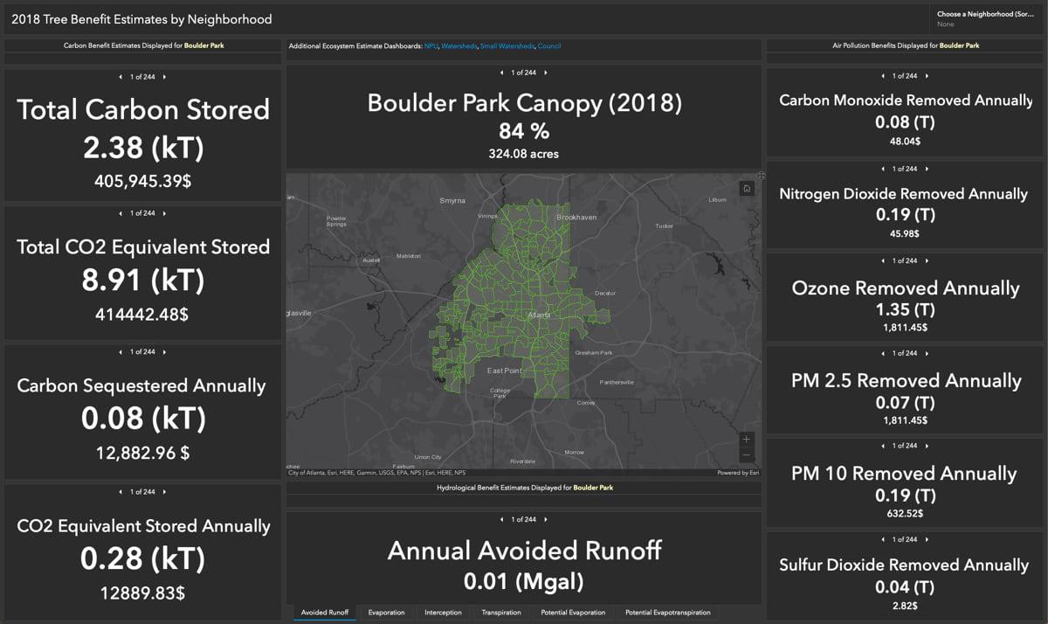The width and height of the screenshot is (1048, 624).
Task: Next record arrow for Carbon Sequestered Annually
Action: click(x=165, y=352)
